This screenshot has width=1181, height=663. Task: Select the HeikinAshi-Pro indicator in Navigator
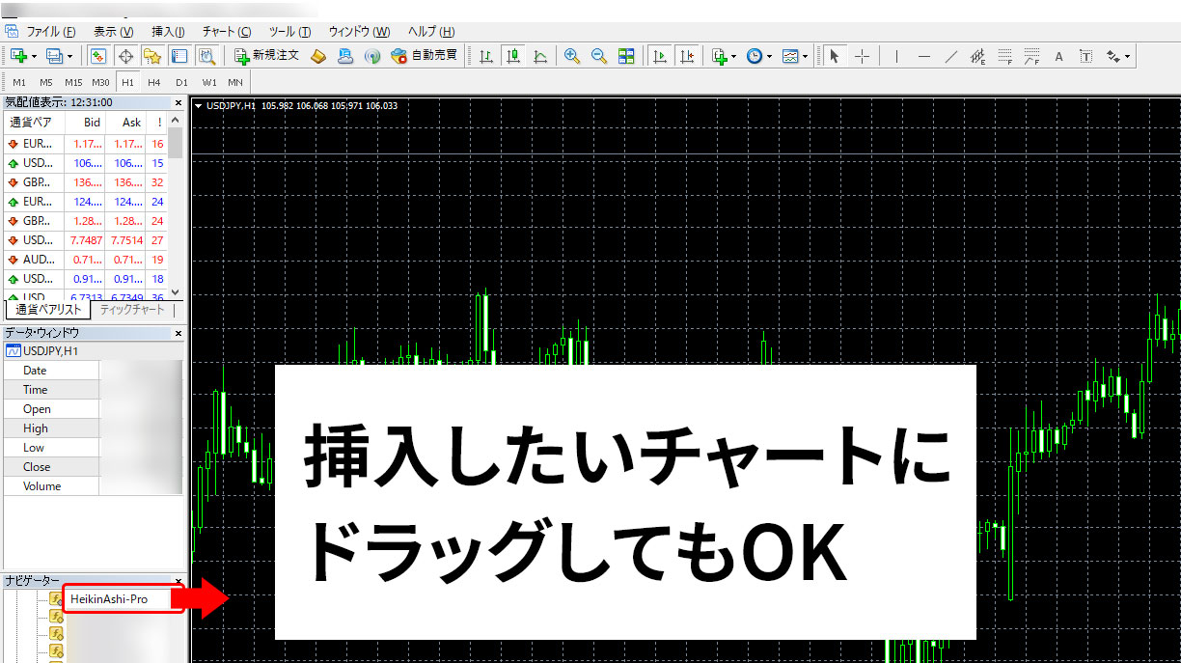(109, 599)
